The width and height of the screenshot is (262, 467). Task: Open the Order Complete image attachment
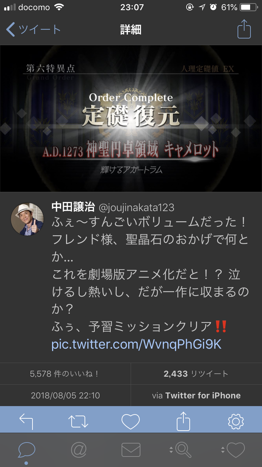click(x=131, y=119)
